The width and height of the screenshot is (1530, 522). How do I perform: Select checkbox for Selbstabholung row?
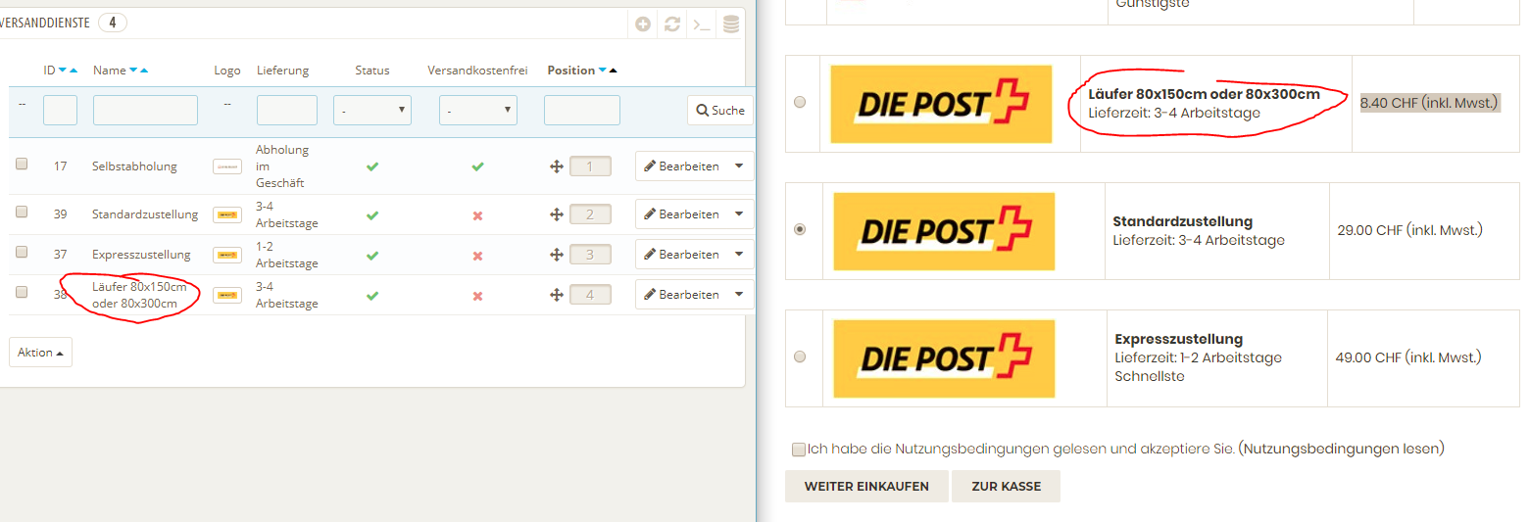tap(22, 165)
